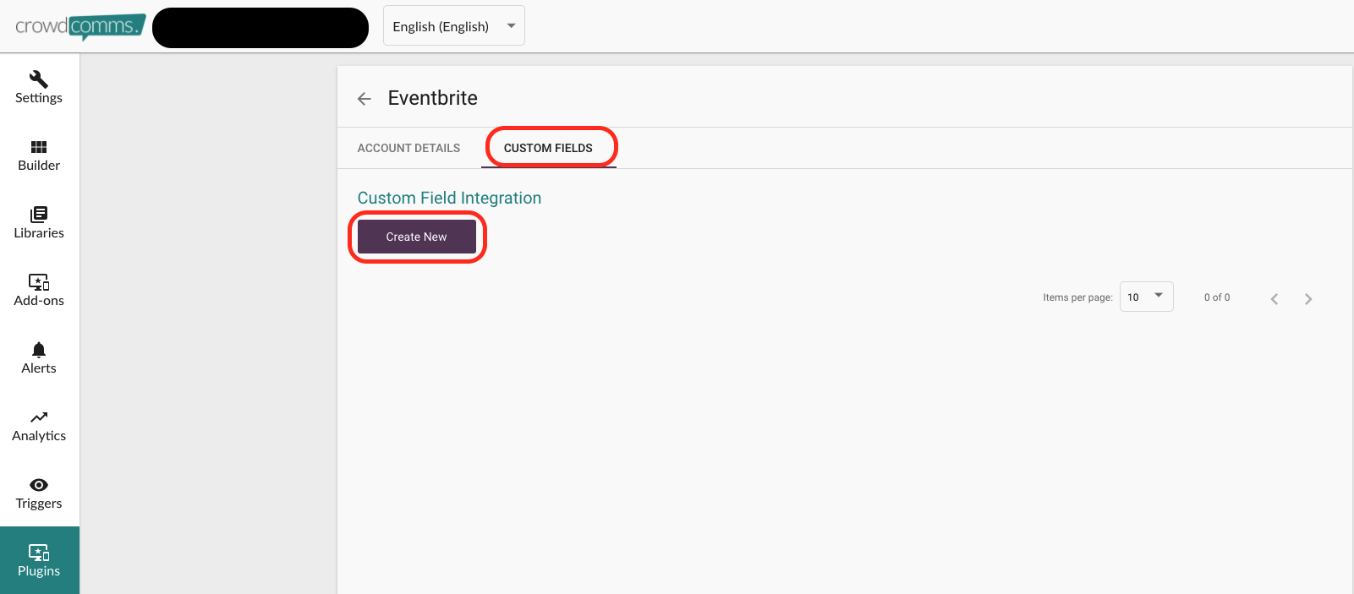Viewport: 1354px width, 594px height.
Task: Open Alerts via the bell icon
Action: tap(39, 350)
